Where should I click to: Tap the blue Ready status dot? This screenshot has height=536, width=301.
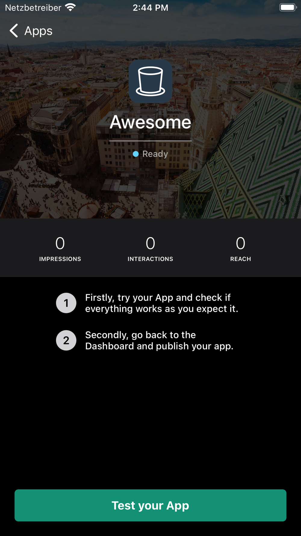(136, 154)
